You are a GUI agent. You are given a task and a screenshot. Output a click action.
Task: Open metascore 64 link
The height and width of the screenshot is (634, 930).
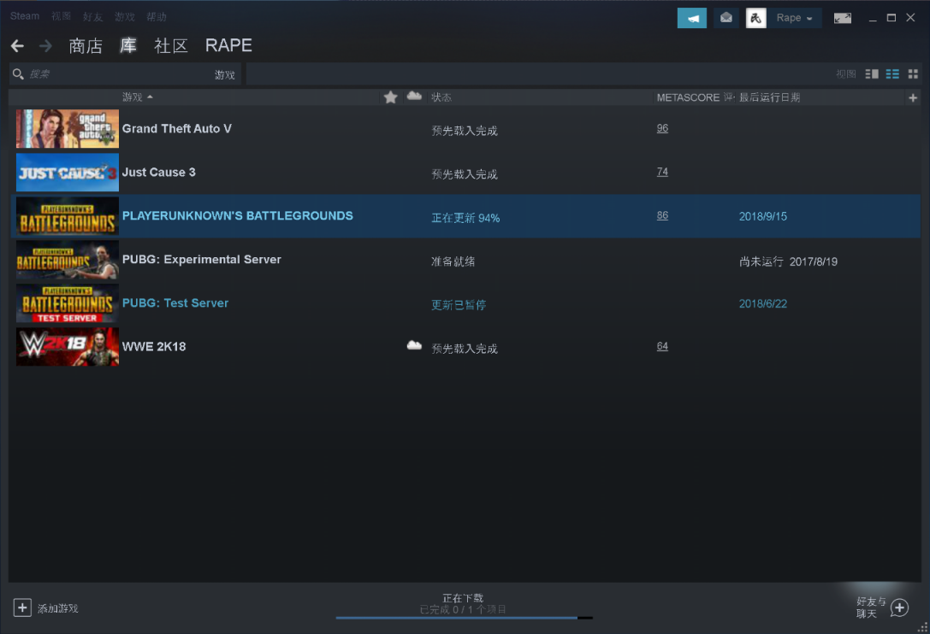pos(662,346)
